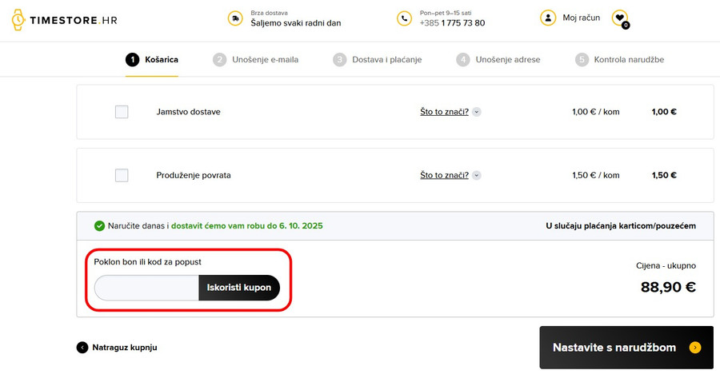This screenshot has width=720, height=390.
Task: Open the wishlist heart icon
Action: pos(619,18)
